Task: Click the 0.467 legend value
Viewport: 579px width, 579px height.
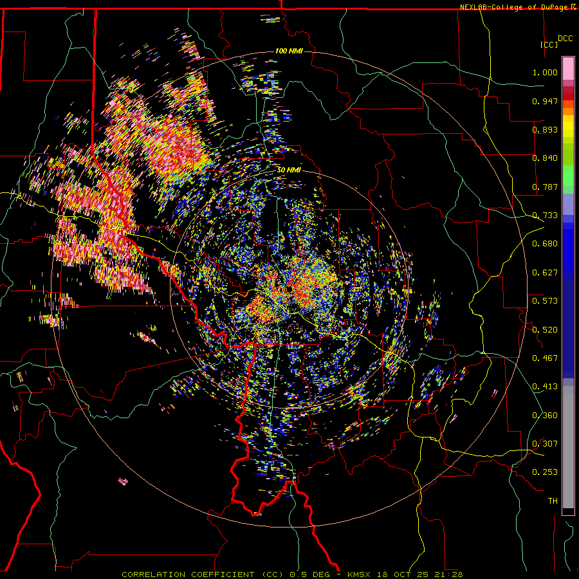Action: click(x=545, y=358)
